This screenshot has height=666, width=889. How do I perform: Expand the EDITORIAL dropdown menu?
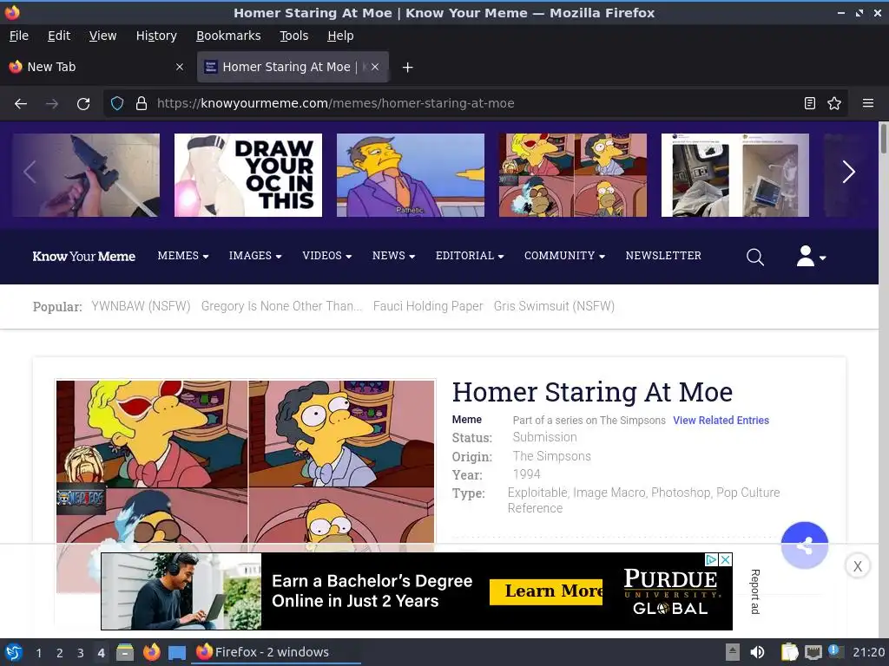(470, 256)
